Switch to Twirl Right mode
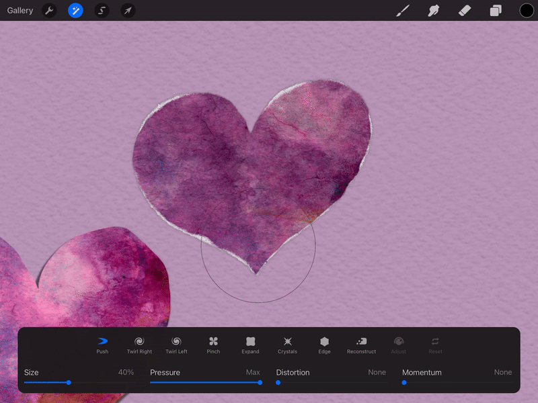The width and height of the screenshot is (538, 403). click(139, 345)
